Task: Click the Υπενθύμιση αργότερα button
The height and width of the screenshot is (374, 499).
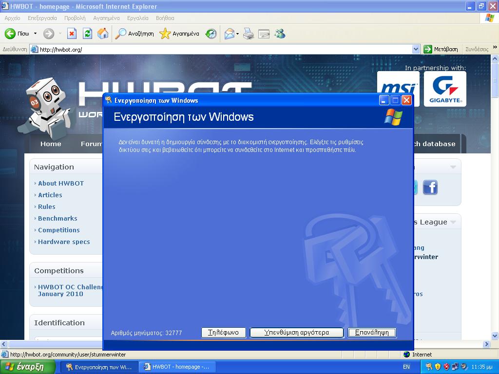Action: (297, 333)
